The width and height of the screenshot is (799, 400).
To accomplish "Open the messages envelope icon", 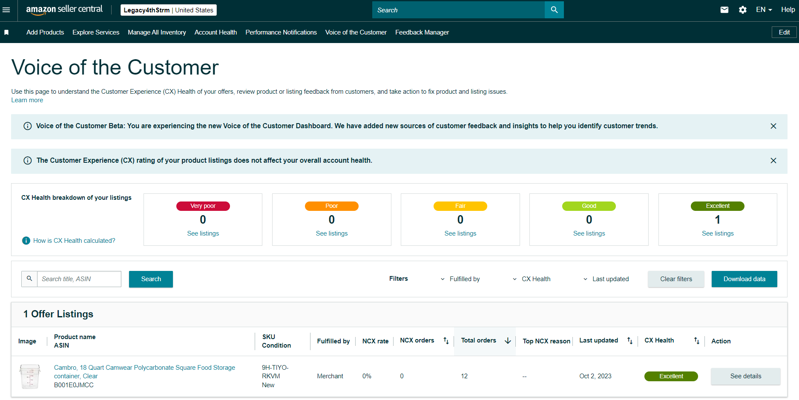I will (x=724, y=10).
